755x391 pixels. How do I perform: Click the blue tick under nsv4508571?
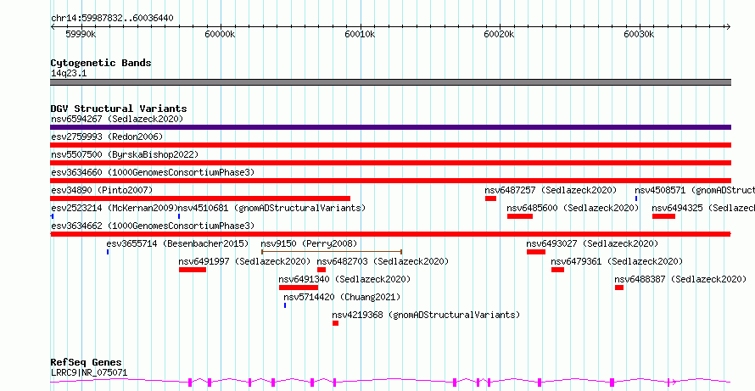click(636, 198)
